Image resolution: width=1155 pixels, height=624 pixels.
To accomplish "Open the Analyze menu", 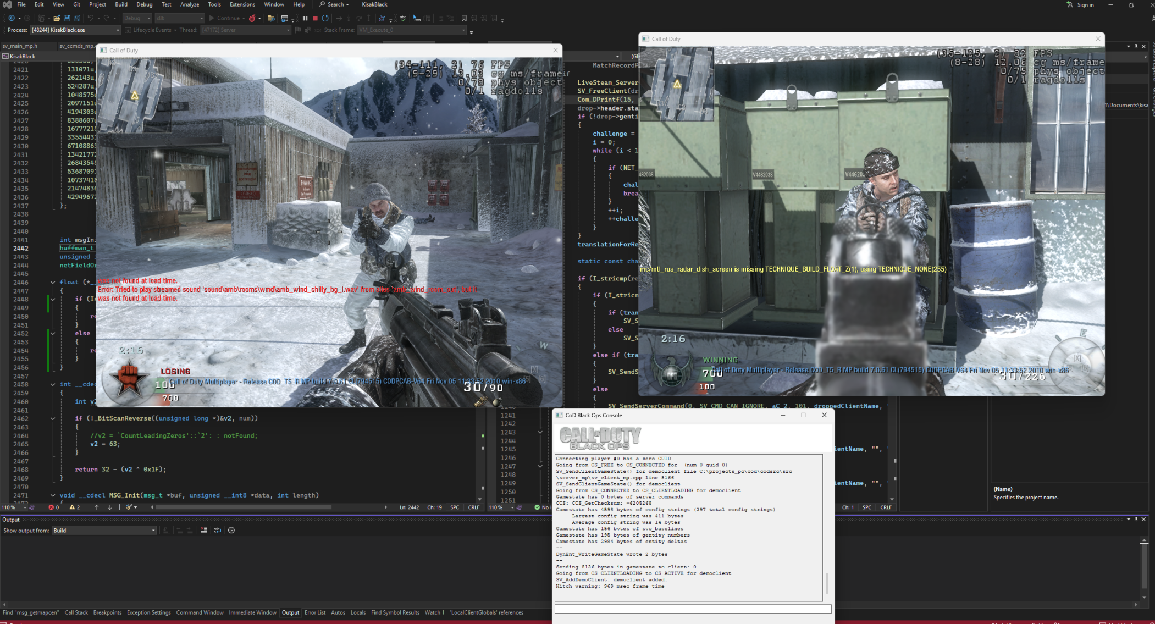I will pos(190,4).
